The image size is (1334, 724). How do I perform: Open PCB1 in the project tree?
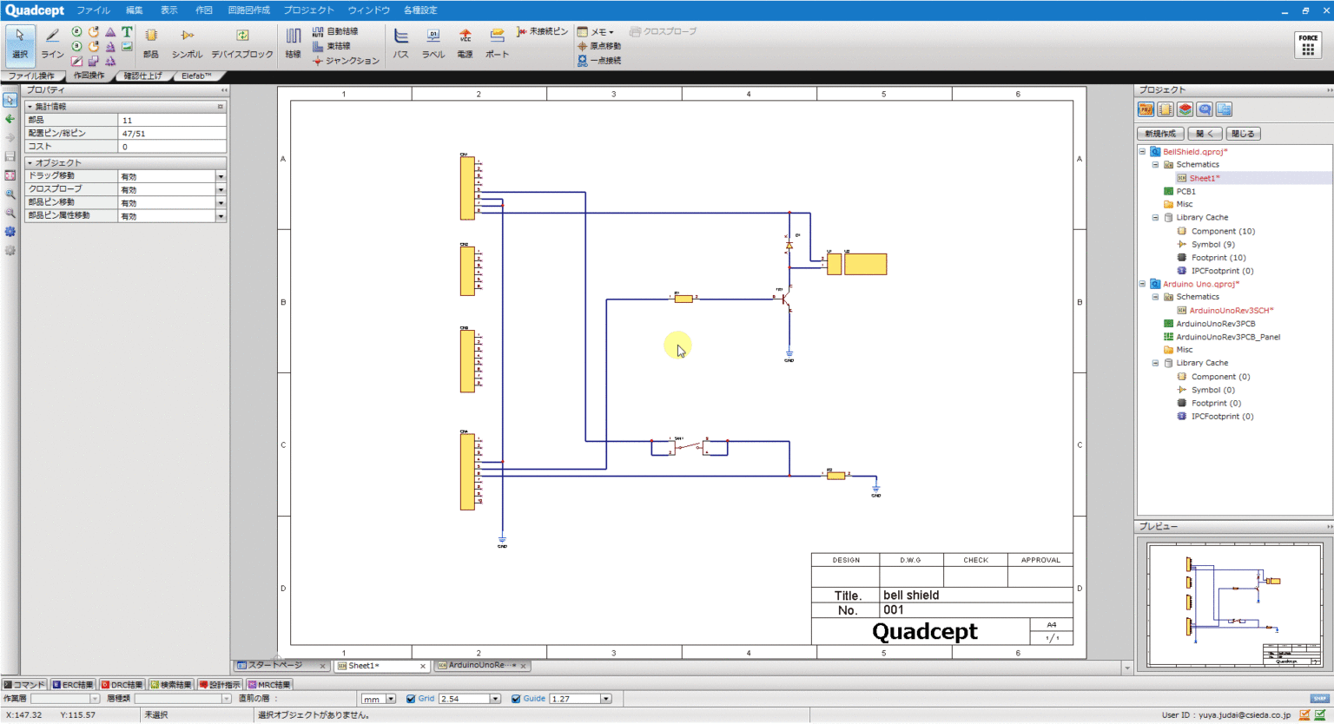point(1185,191)
